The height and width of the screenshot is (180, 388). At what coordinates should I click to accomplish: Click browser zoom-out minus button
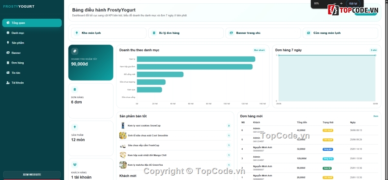click(x=335, y=3)
